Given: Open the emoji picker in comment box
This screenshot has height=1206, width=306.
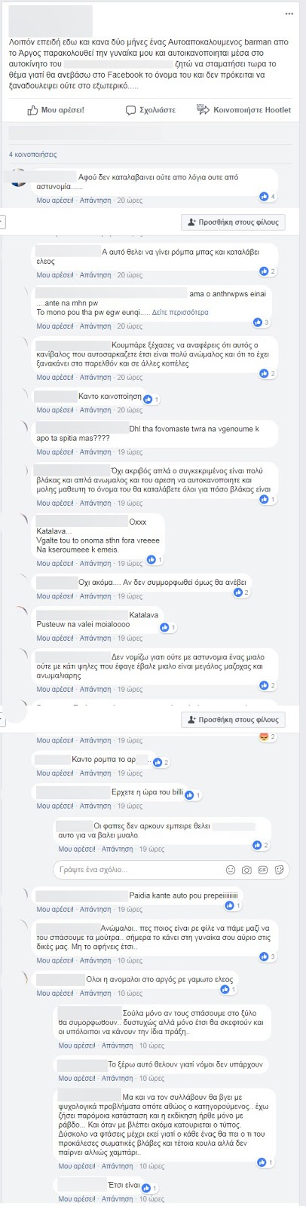Looking at the screenshot, I should [x=231, y=870].
